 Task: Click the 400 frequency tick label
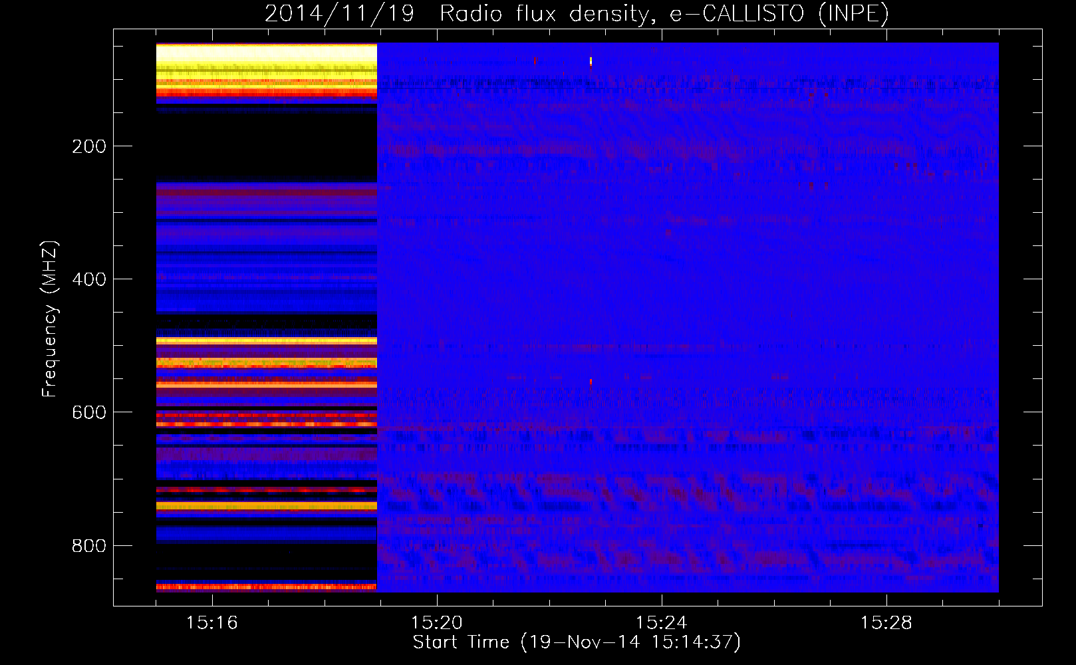click(89, 279)
